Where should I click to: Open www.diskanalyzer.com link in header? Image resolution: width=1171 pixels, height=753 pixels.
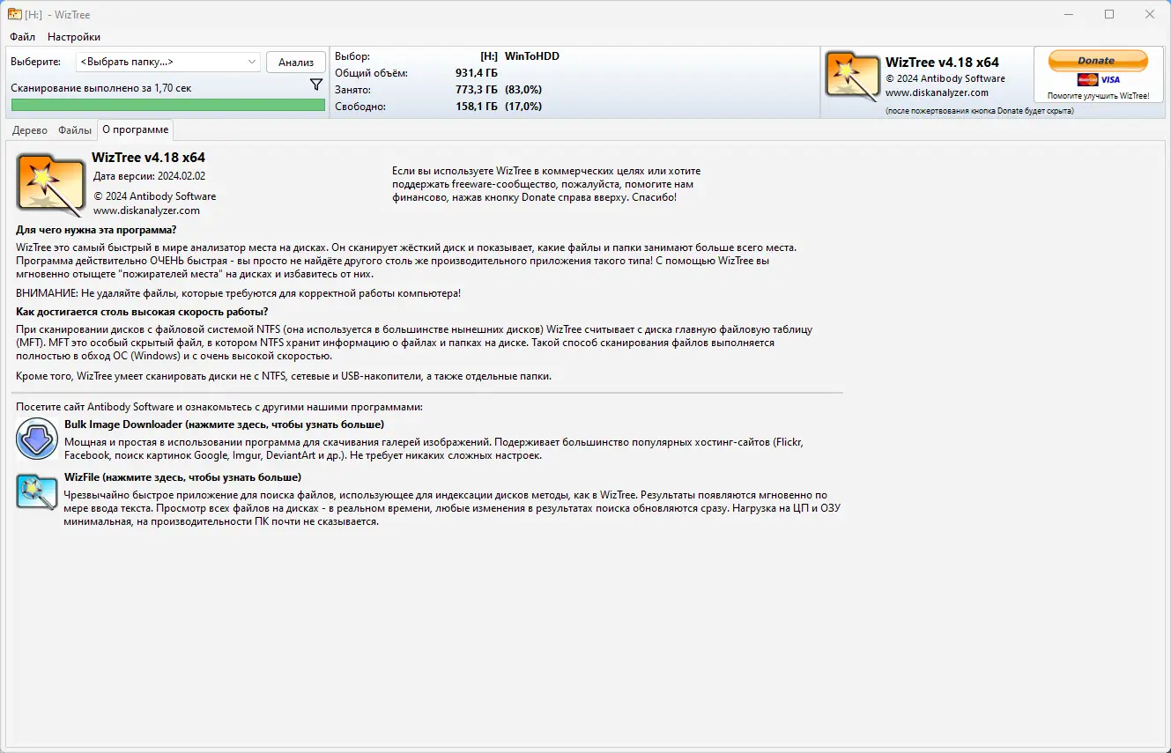tap(937, 92)
